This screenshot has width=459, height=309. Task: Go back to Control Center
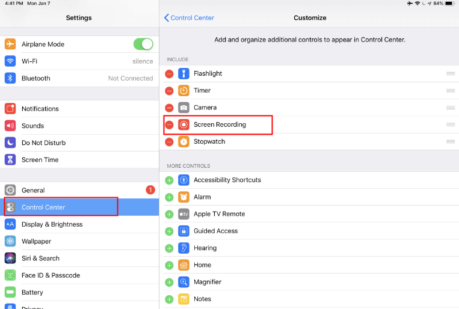pos(189,18)
